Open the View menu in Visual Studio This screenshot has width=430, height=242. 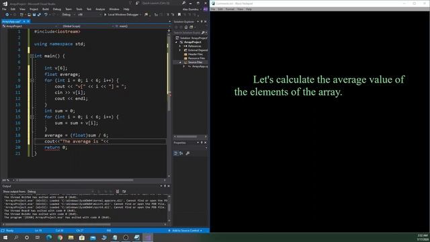[22, 9]
